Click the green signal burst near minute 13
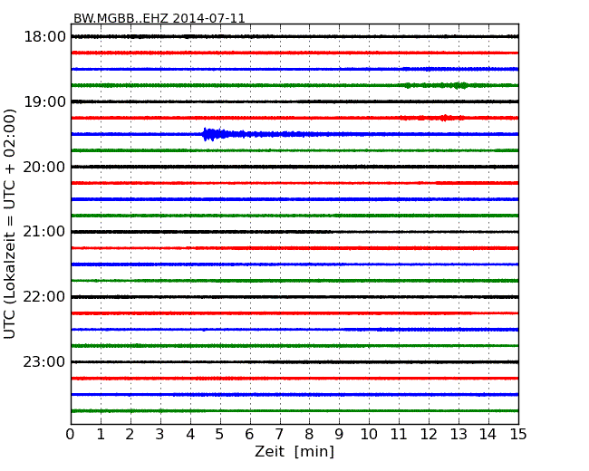The height and width of the screenshot is (471, 589). click(460, 85)
